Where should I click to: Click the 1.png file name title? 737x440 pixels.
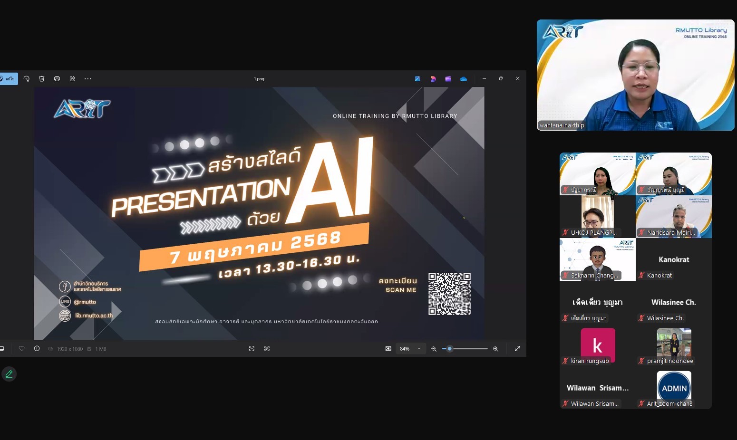coord(259,79)
